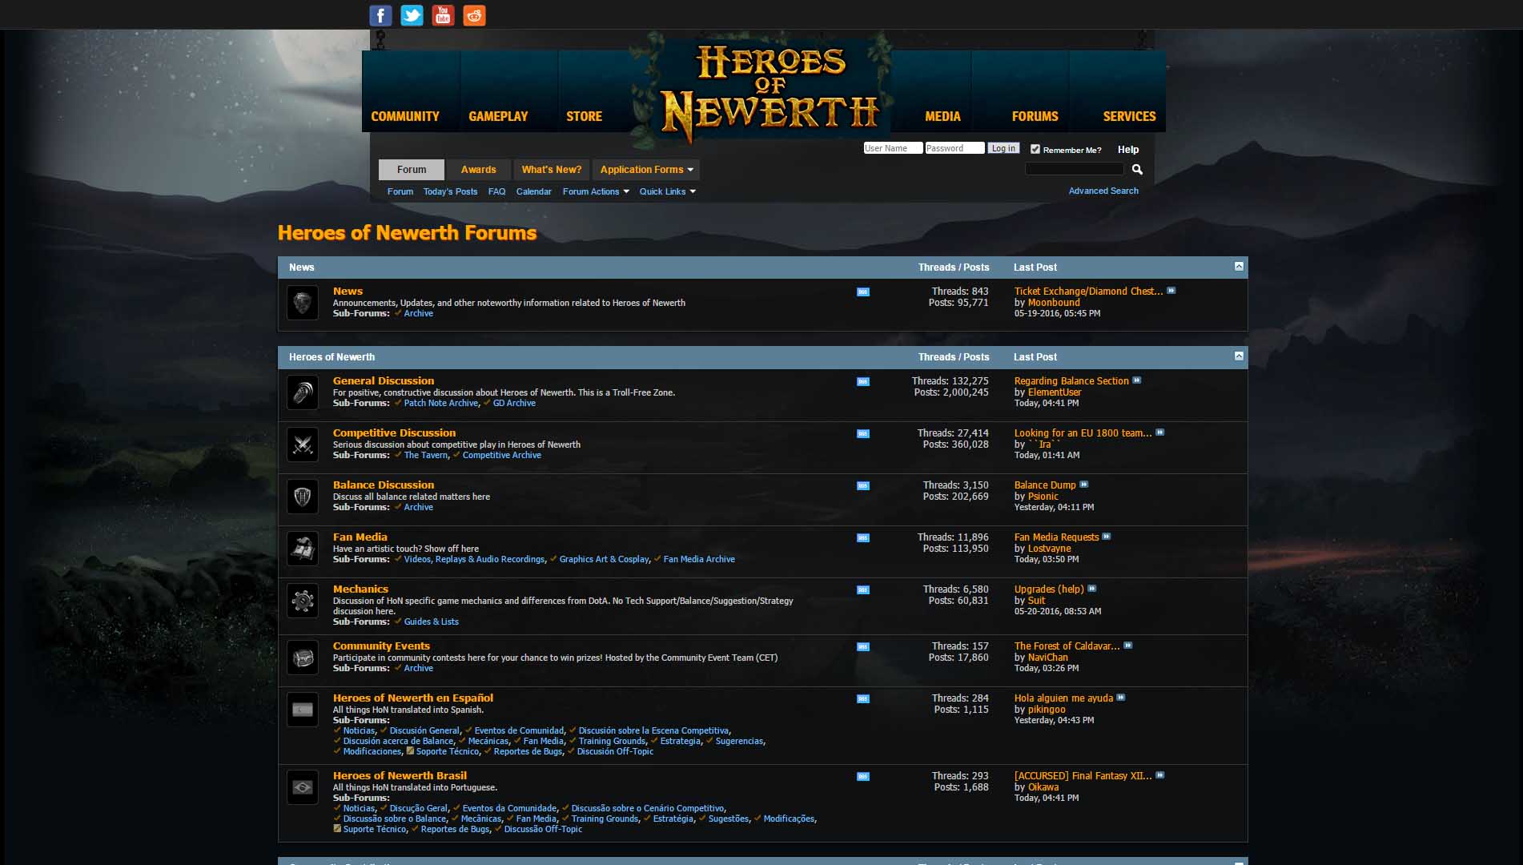Screen dimensions: 1523x865
Task: Open RSS feed icon for Mechanics
Action: (x=862, y=590)
